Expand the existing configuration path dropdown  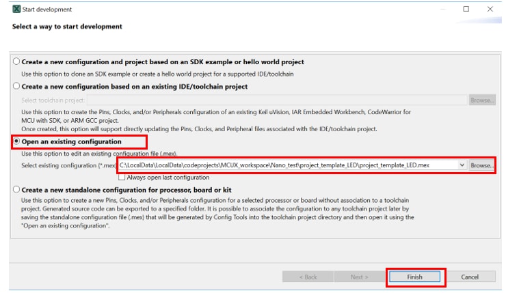[x=463, y=165]
